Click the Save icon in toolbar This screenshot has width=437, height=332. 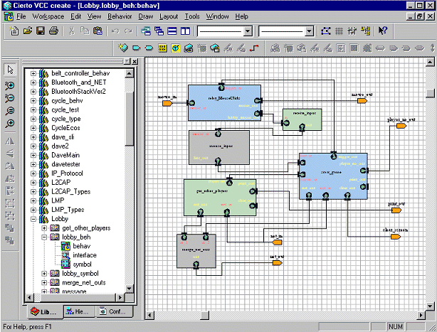41,31
